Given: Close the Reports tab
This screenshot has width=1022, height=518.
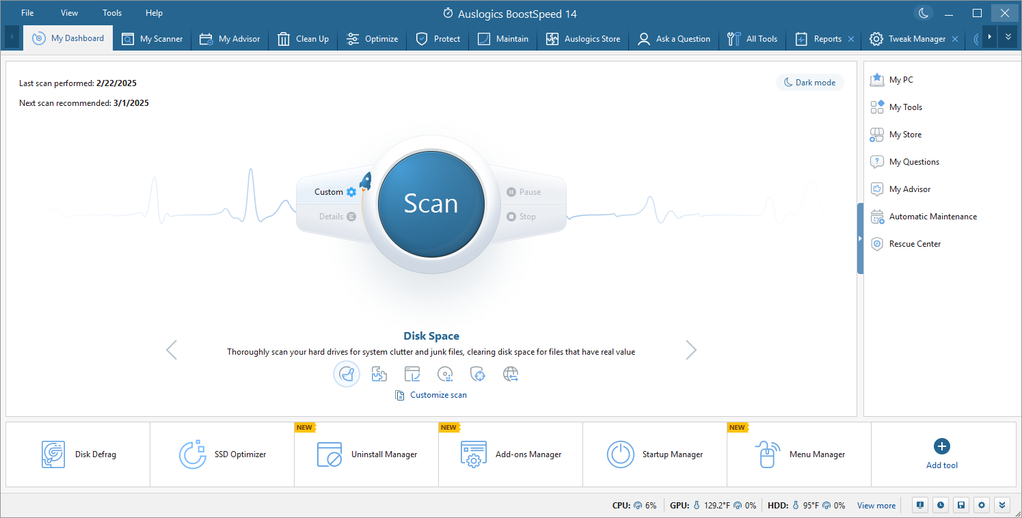Looking at the screenshot, I should tap(851, 39).
